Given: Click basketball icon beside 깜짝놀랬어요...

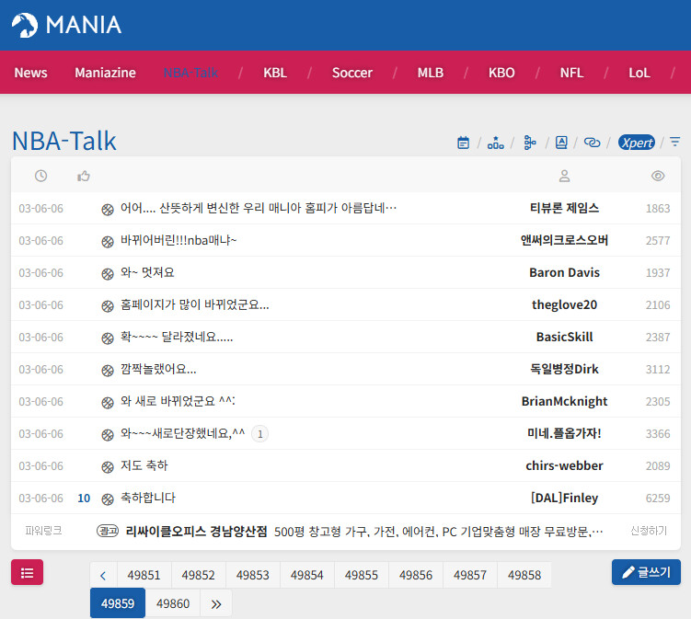Looking at the screenshot, I should coord(108,371).
